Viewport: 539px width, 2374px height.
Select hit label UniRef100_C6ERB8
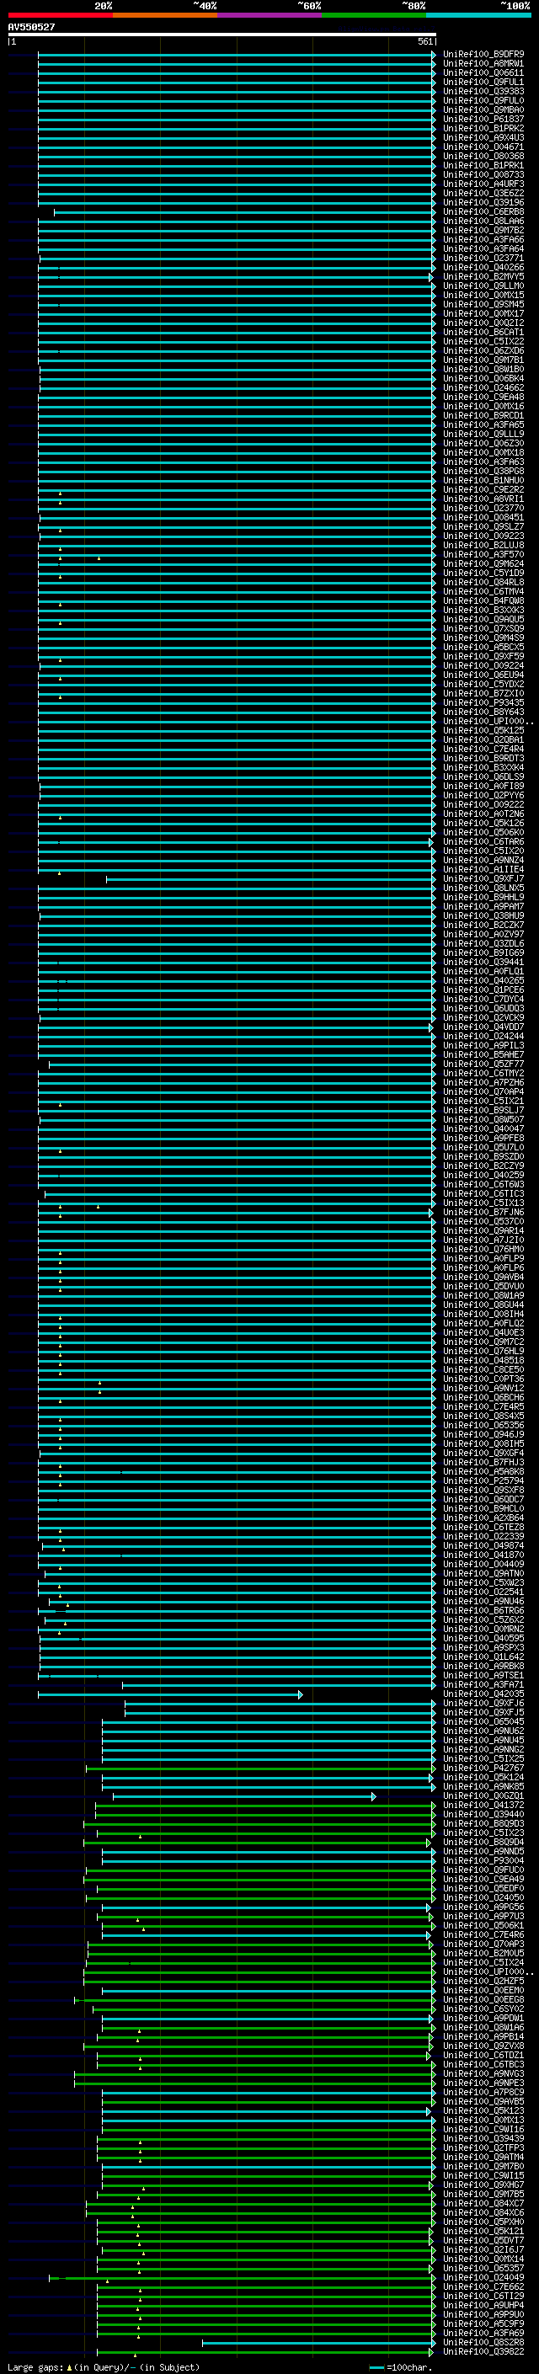pos(483,212)
